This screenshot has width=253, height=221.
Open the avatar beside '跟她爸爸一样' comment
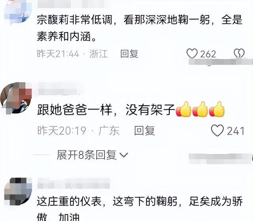coord(16,98)
